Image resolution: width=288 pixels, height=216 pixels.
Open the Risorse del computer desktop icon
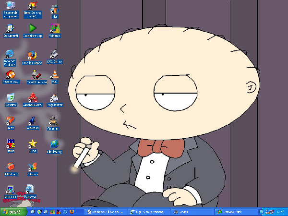pyautogui.click(x=11, y=10)
